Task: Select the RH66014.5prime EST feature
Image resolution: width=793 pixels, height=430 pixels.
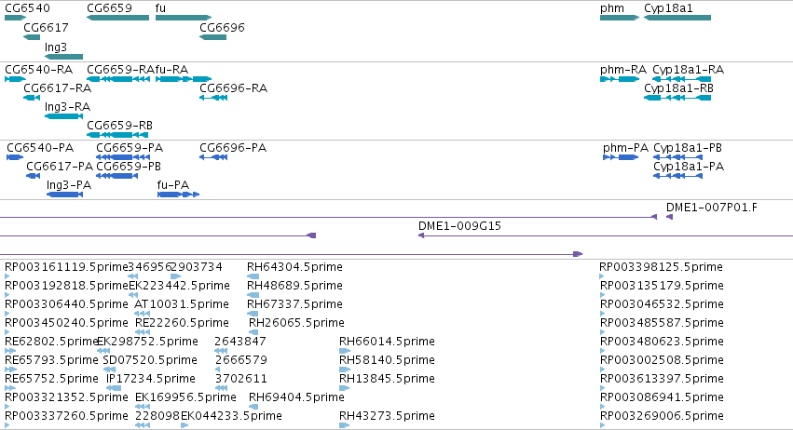Action: pos(345,351)
